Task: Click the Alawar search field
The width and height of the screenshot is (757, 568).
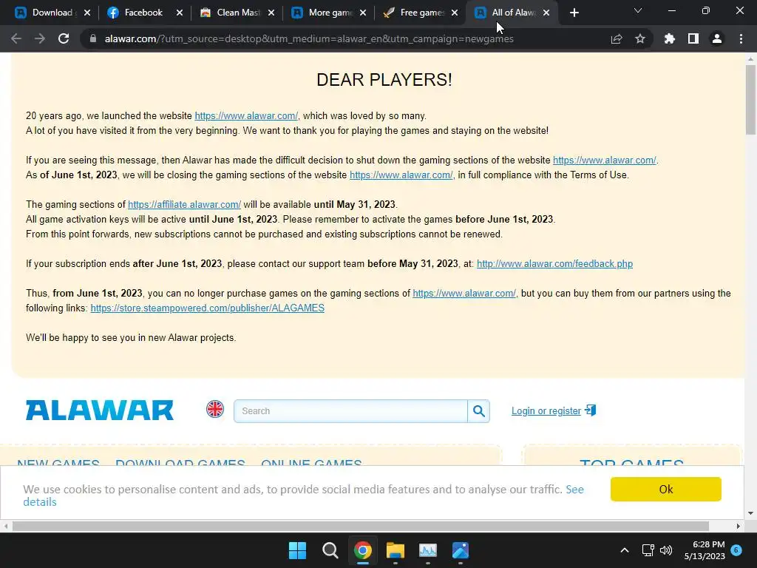Action: pos(351,411)
